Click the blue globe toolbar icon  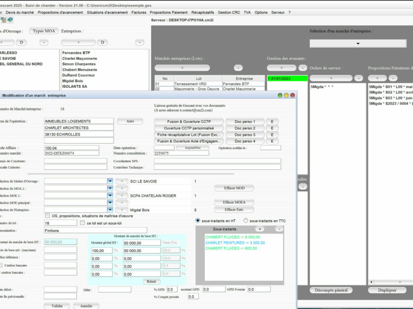(10, 20)
